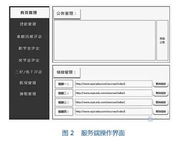Click the 公告管理 header label
The image size is (177, 143).
67,14
